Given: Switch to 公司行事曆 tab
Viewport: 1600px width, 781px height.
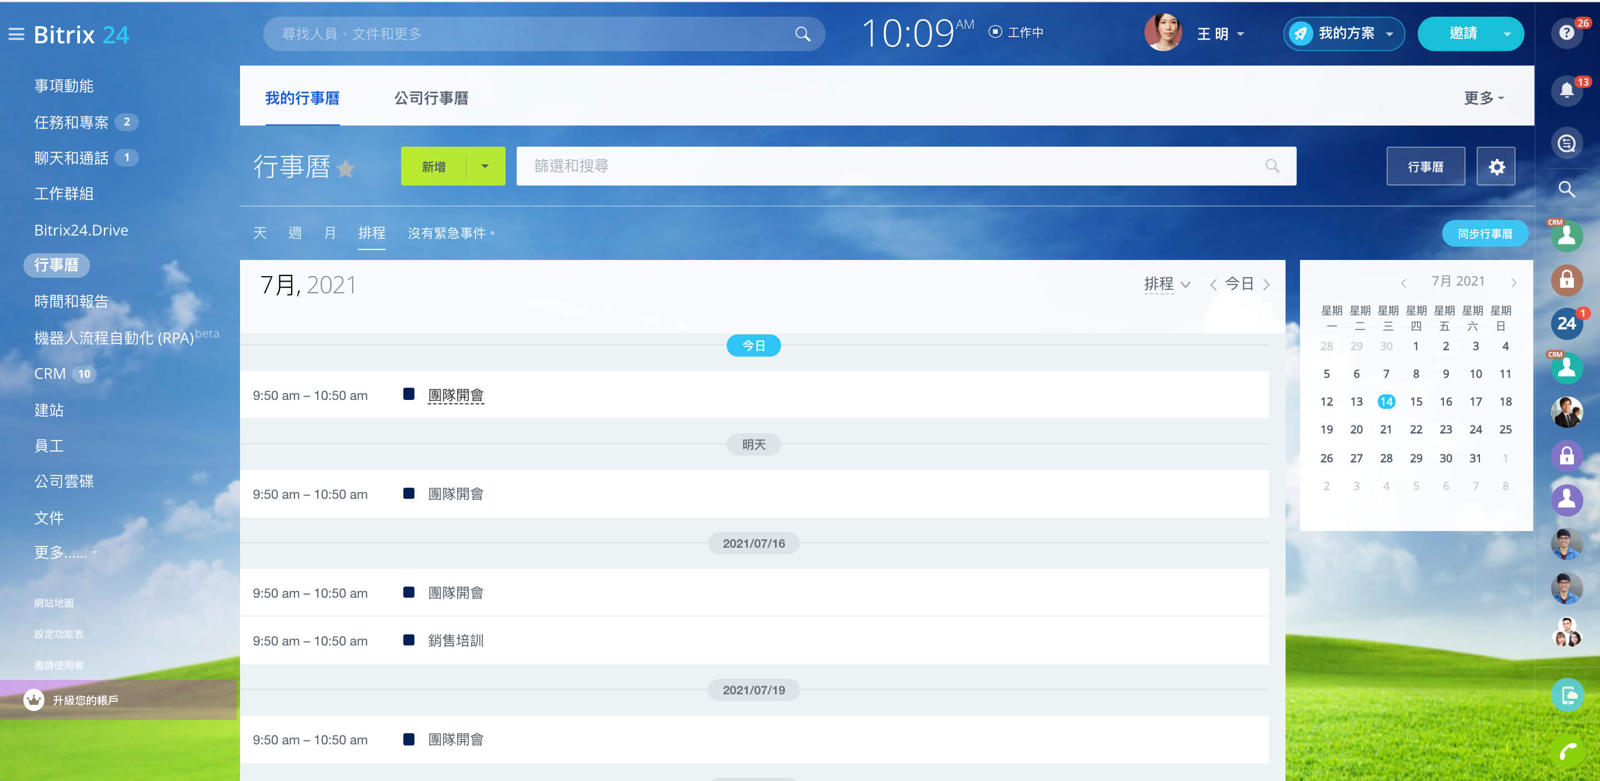Looking at the screenshot, I should (431, 97).
